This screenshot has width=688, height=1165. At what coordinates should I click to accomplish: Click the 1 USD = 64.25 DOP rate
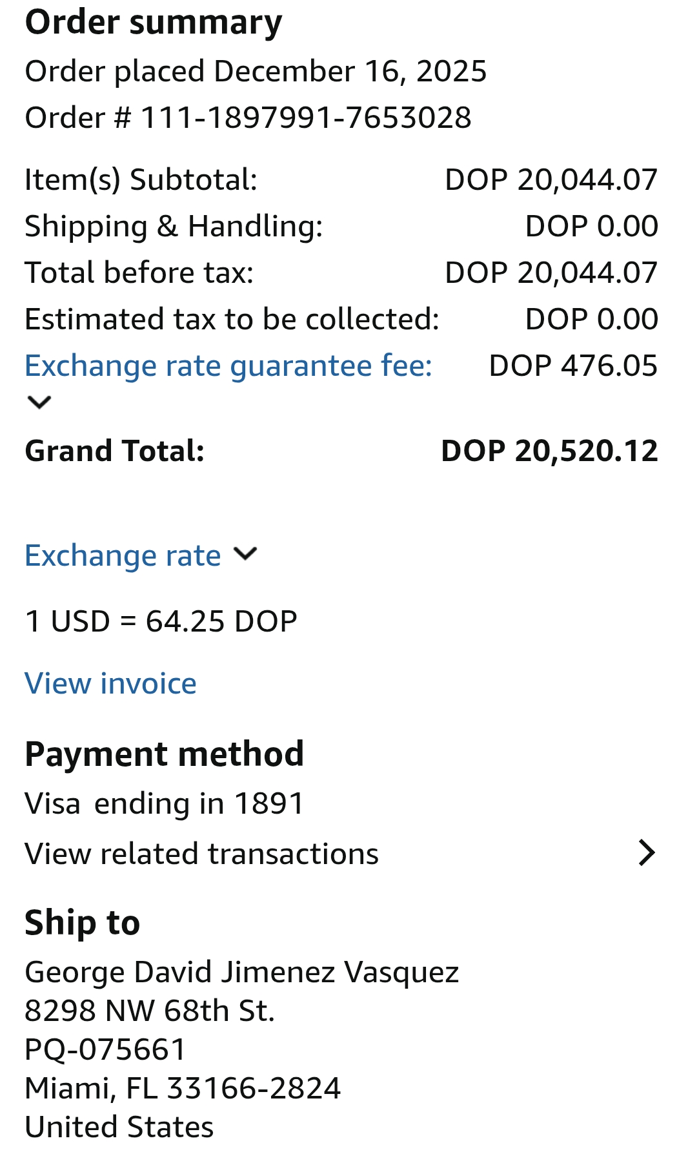tap(161, 621)
